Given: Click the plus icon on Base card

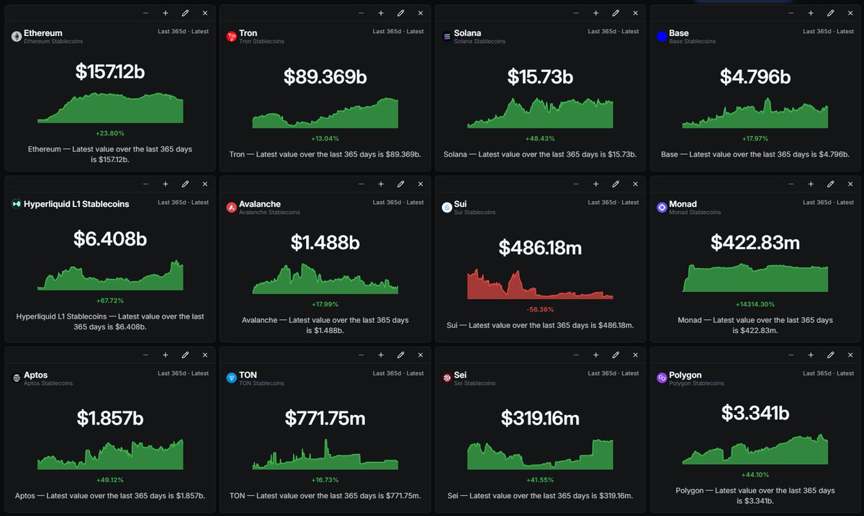Looking at the screenshot, I should coord(811,13).
